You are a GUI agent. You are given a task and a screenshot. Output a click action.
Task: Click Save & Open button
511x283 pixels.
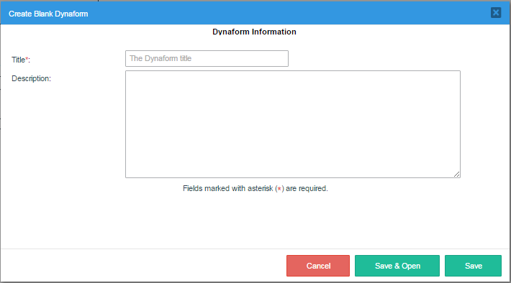click(397, 266)
